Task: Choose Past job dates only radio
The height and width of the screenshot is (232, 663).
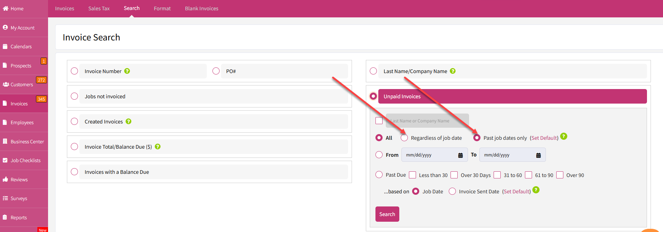Action: [477, 138]
